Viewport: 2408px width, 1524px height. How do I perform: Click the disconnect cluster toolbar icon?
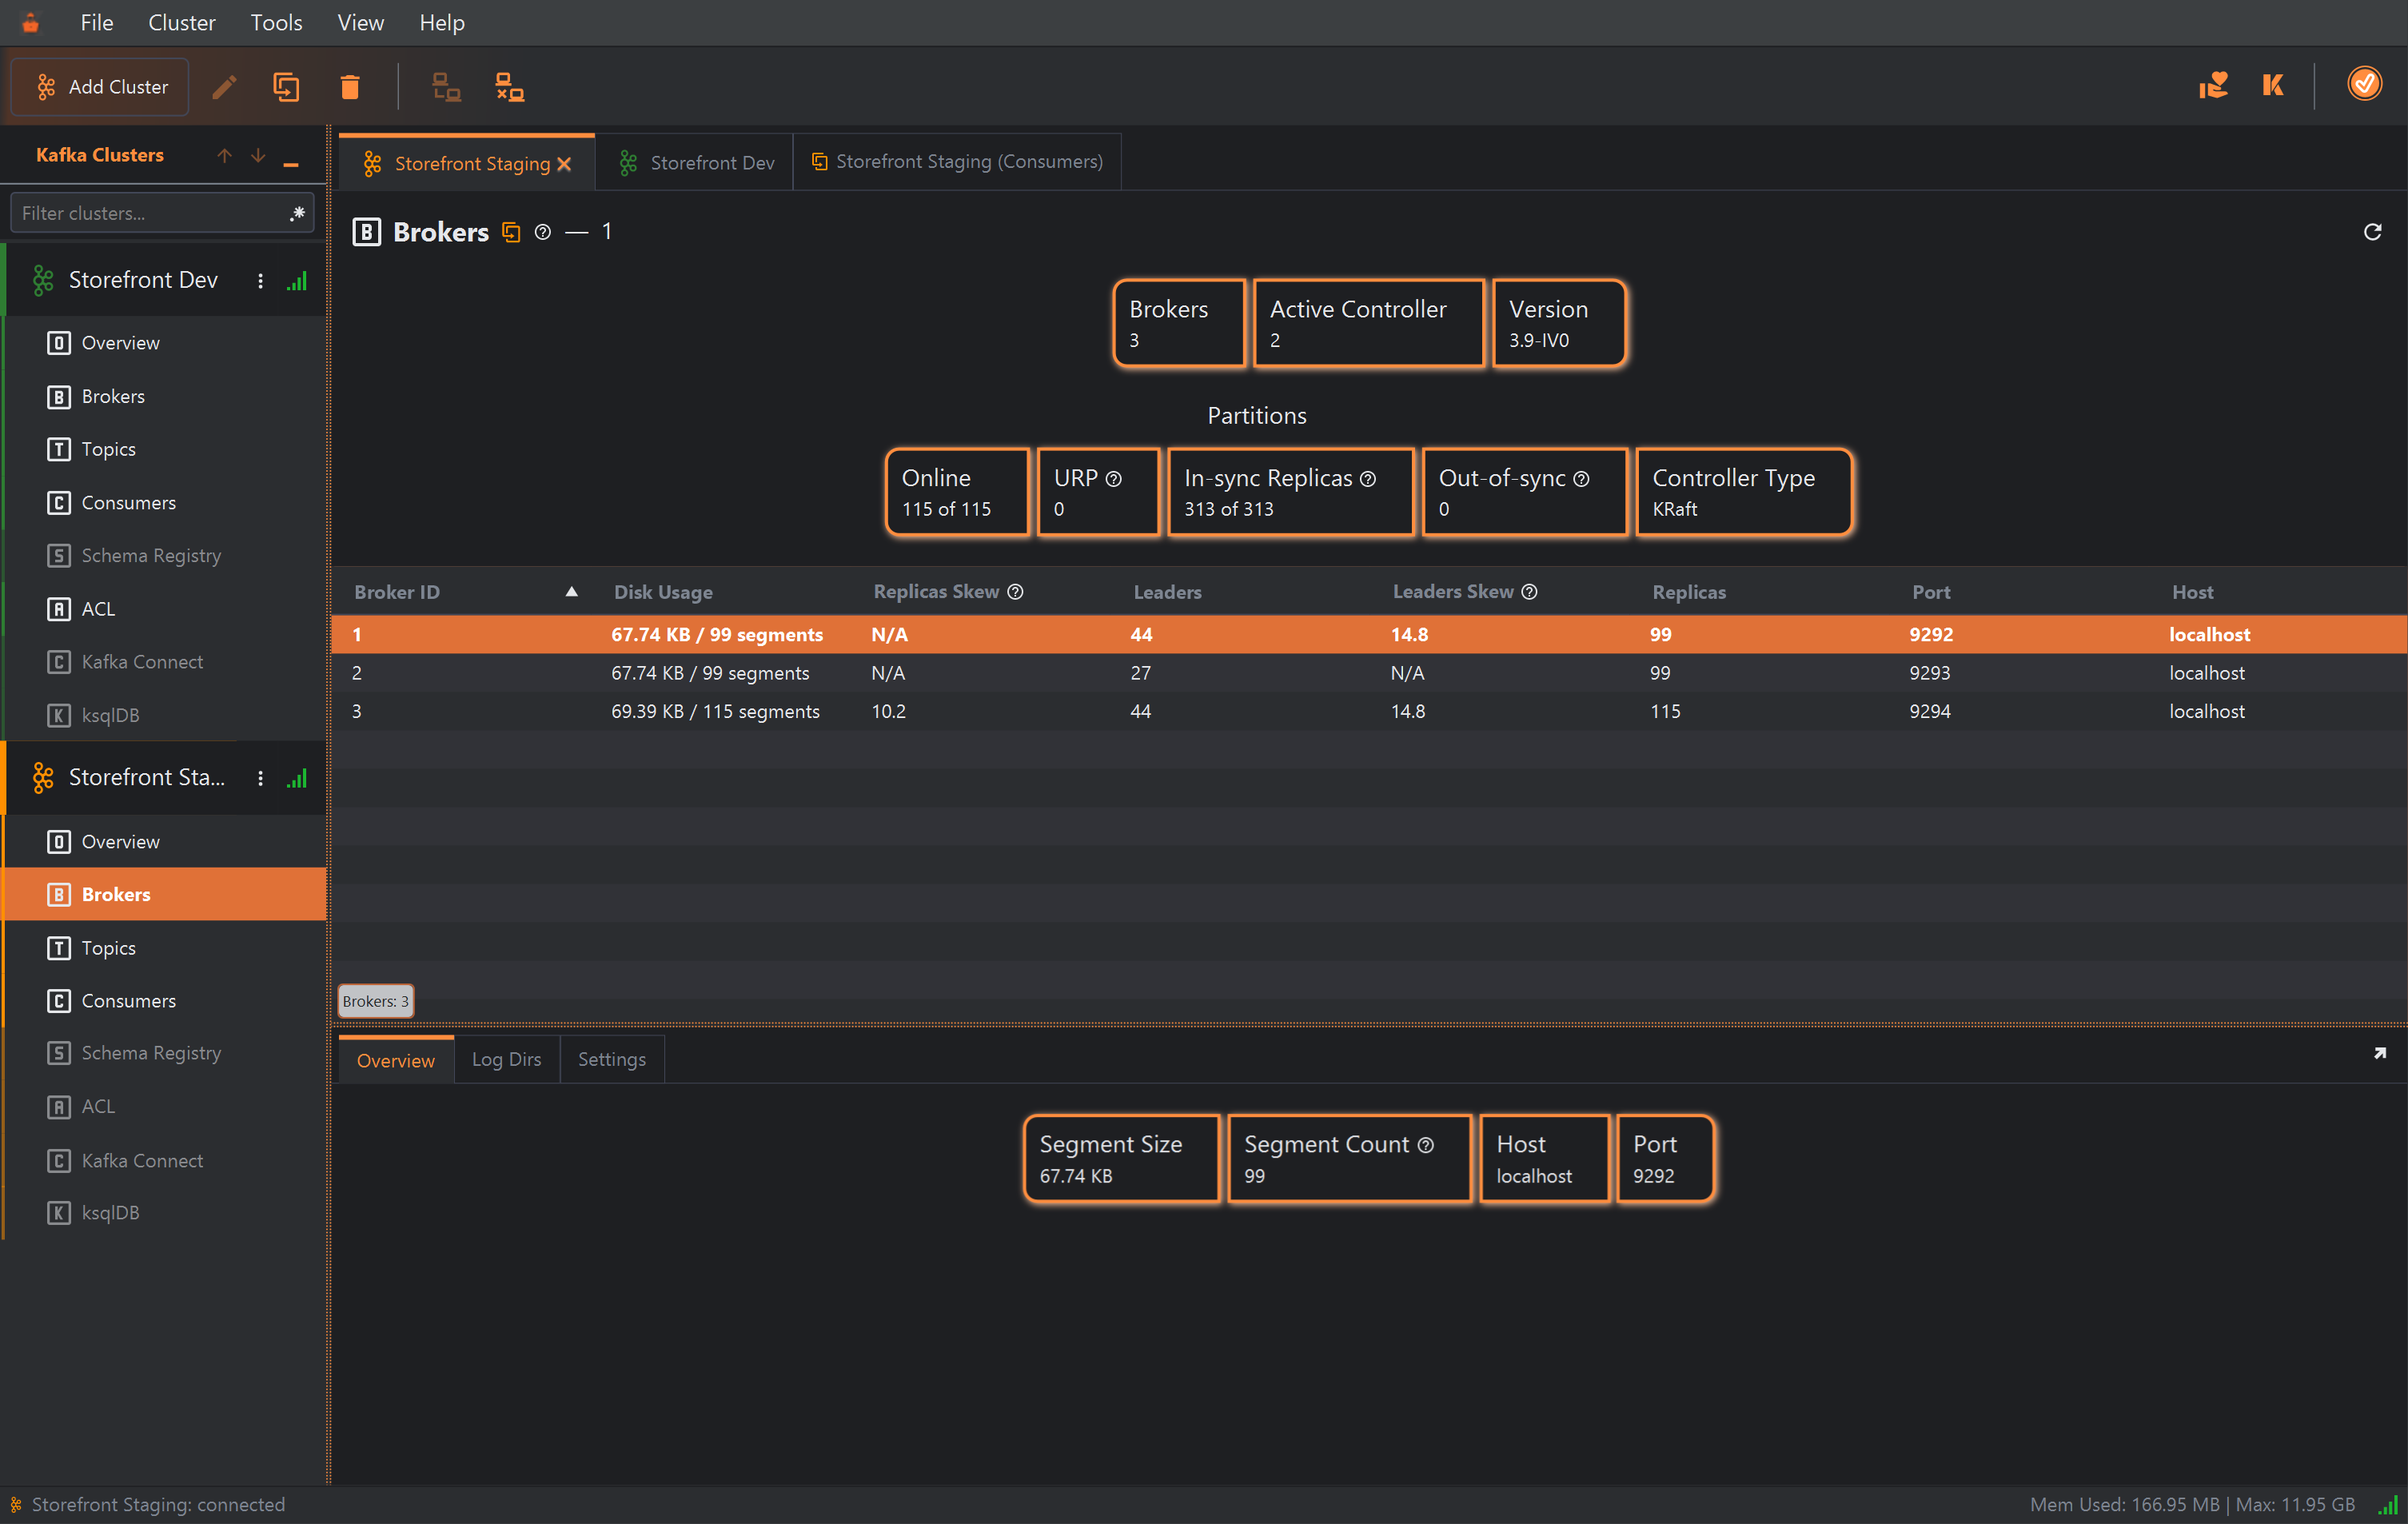pyautogui.click(x=510, y=87)
